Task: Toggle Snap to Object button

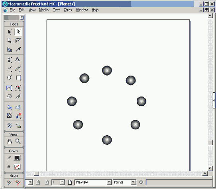Action: [x=18, y=183]
